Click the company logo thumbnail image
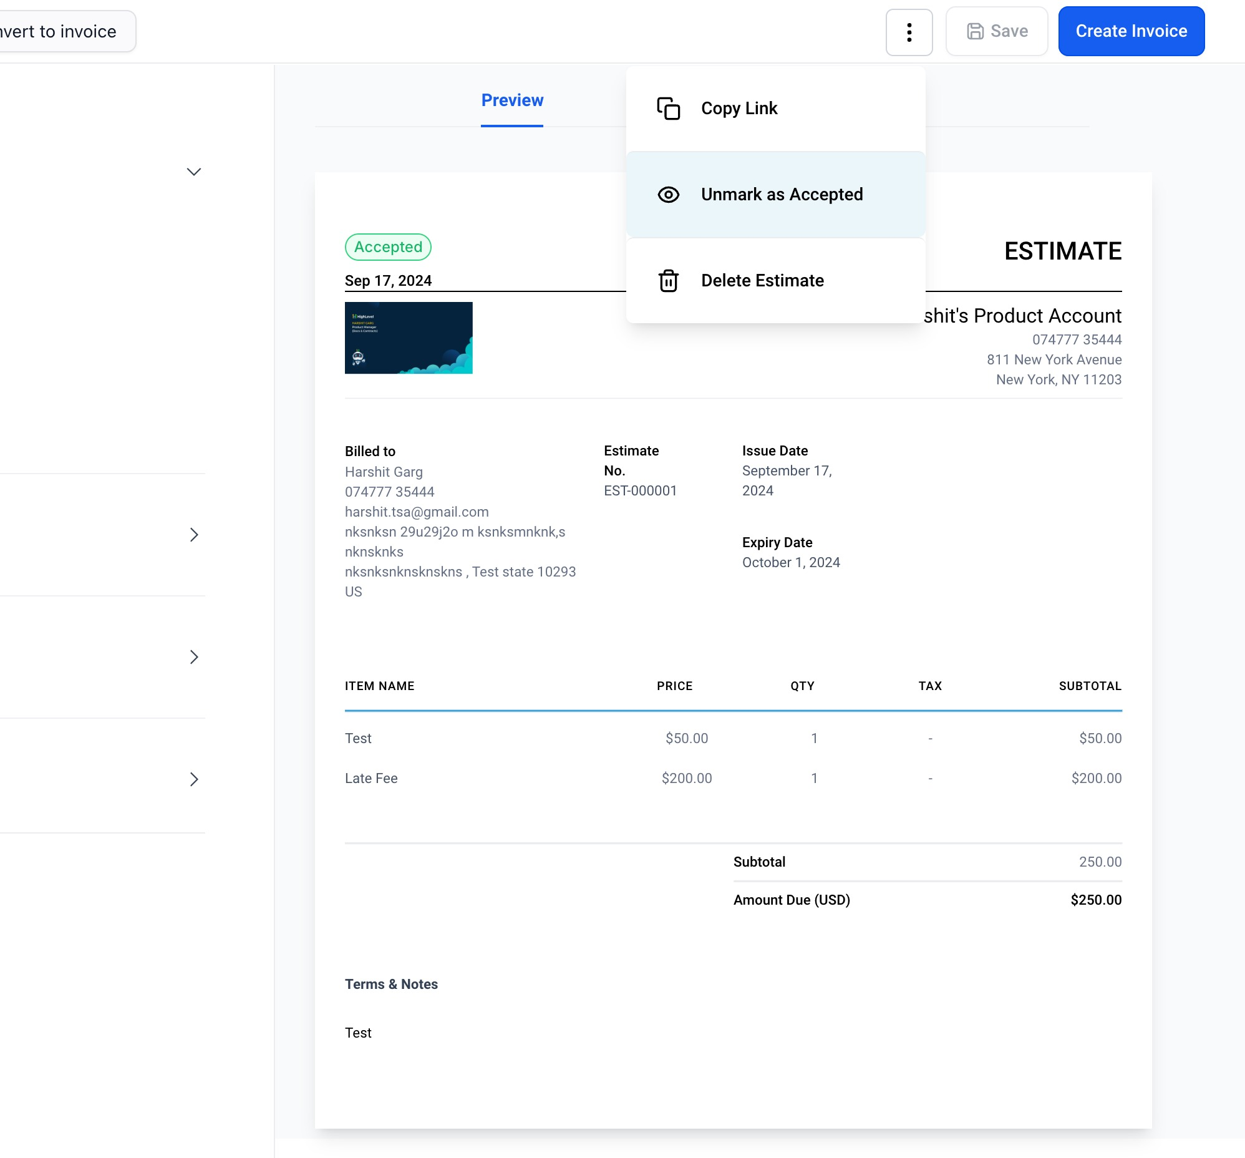Image resolution: width=1245 pixels, height=1158 pixels. 409,338
